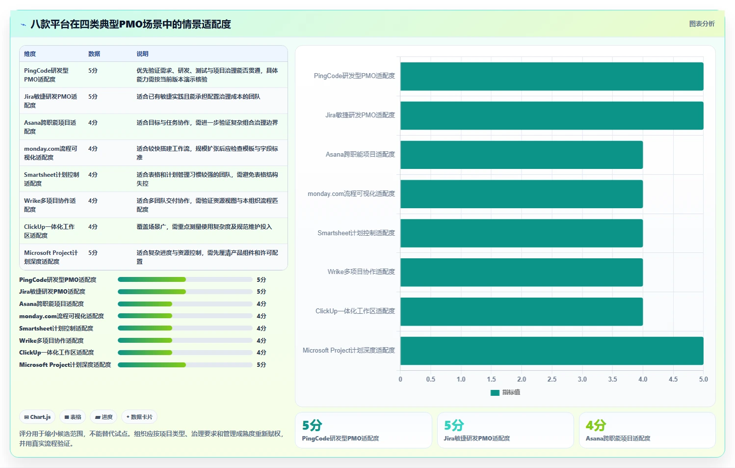Viewport: 735px width, 468px height.
Task: Click the Smartsheet bar in the chart
Action: [x=522, y=233]
